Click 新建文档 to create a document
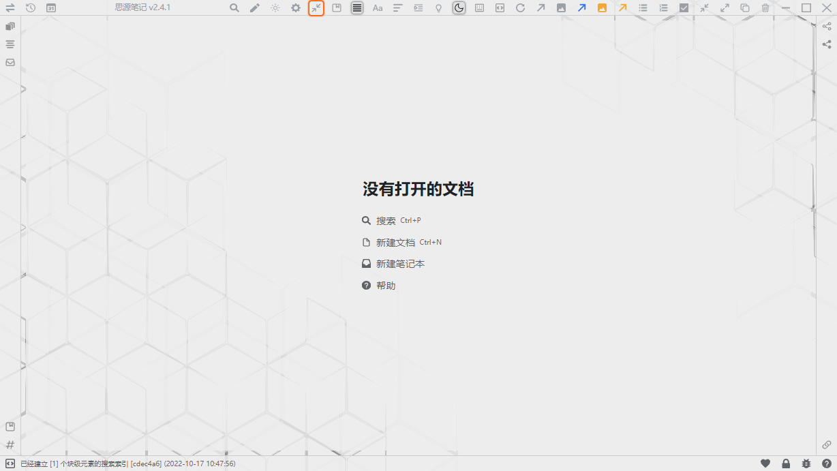837x471 pixels. 395,243
